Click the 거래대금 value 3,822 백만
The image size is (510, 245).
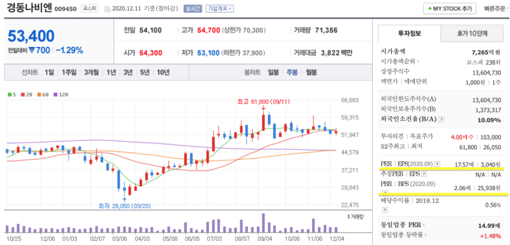pos(336,53)
